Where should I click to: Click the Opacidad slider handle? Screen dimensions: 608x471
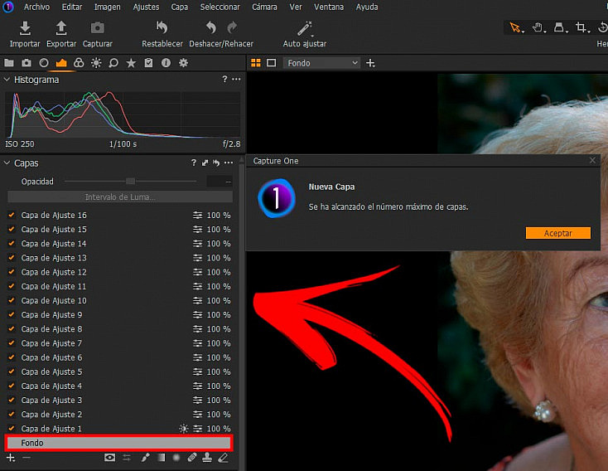[x=131, y=182]
